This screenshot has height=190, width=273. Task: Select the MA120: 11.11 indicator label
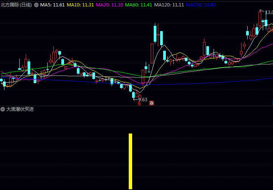(169, 5)
